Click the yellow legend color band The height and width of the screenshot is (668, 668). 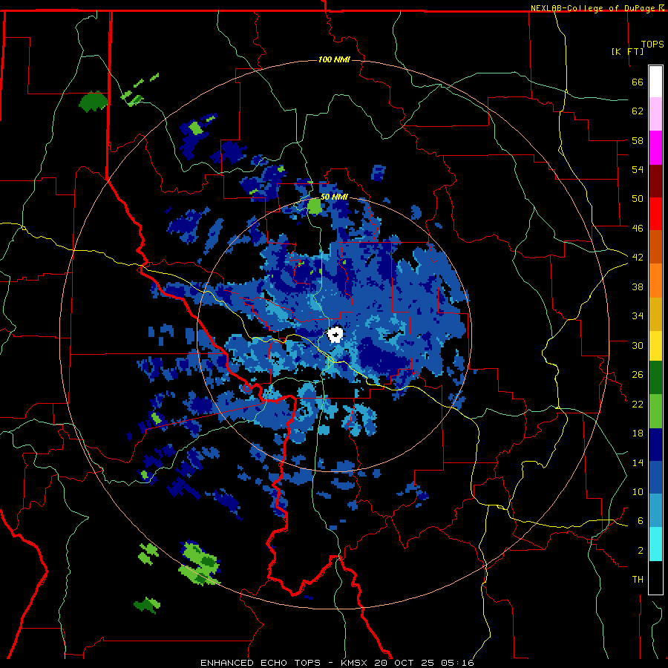[x=655, y=345]
